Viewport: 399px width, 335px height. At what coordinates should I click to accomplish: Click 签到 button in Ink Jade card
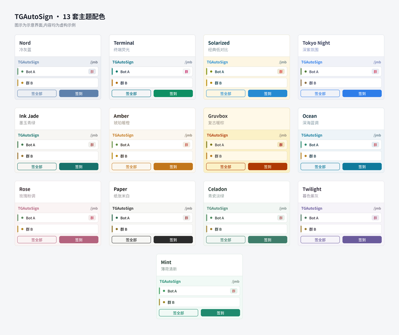[x=79, y=167]
